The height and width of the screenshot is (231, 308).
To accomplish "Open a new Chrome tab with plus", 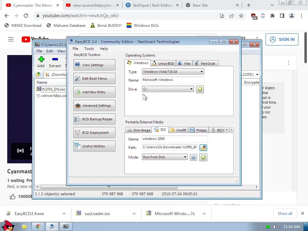I will tap(249, 5).
